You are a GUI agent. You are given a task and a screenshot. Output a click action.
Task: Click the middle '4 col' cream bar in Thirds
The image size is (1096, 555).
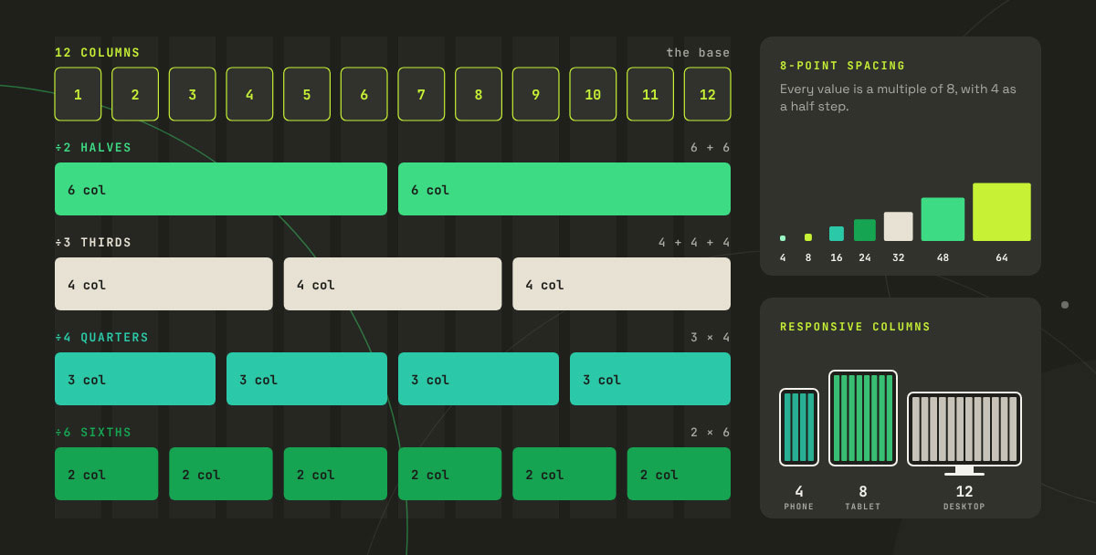(x=393, y=284)
